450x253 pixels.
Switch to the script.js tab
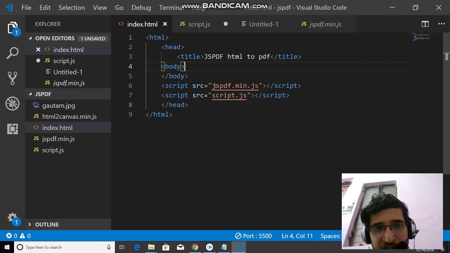199,24
